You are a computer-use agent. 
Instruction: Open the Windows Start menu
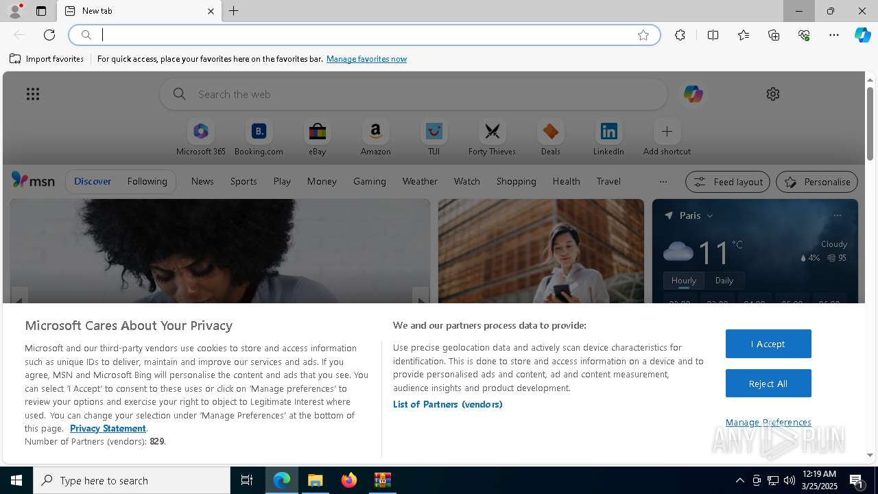[16, 480]
